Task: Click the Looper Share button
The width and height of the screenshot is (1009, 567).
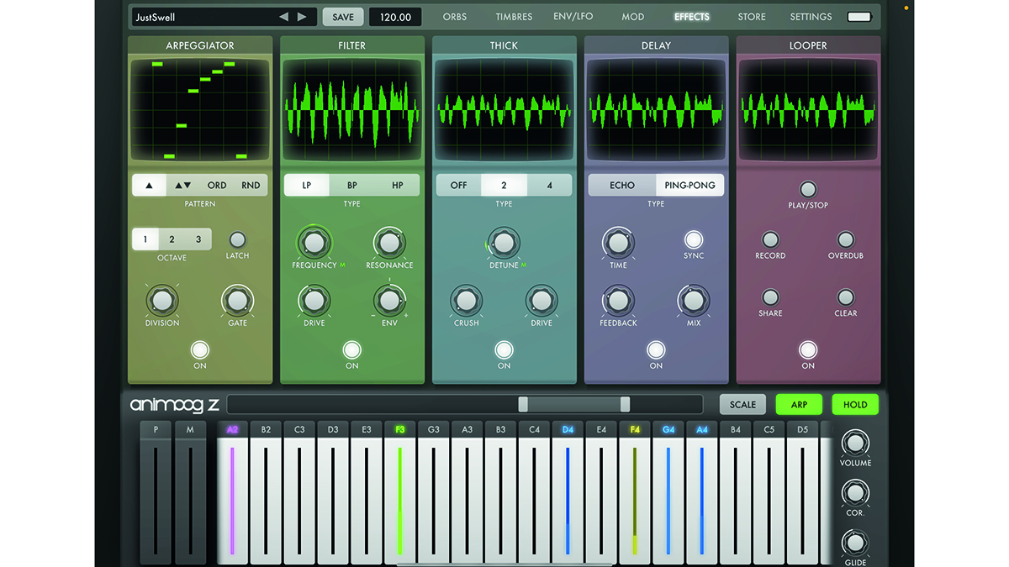Action: coord(770,297)
